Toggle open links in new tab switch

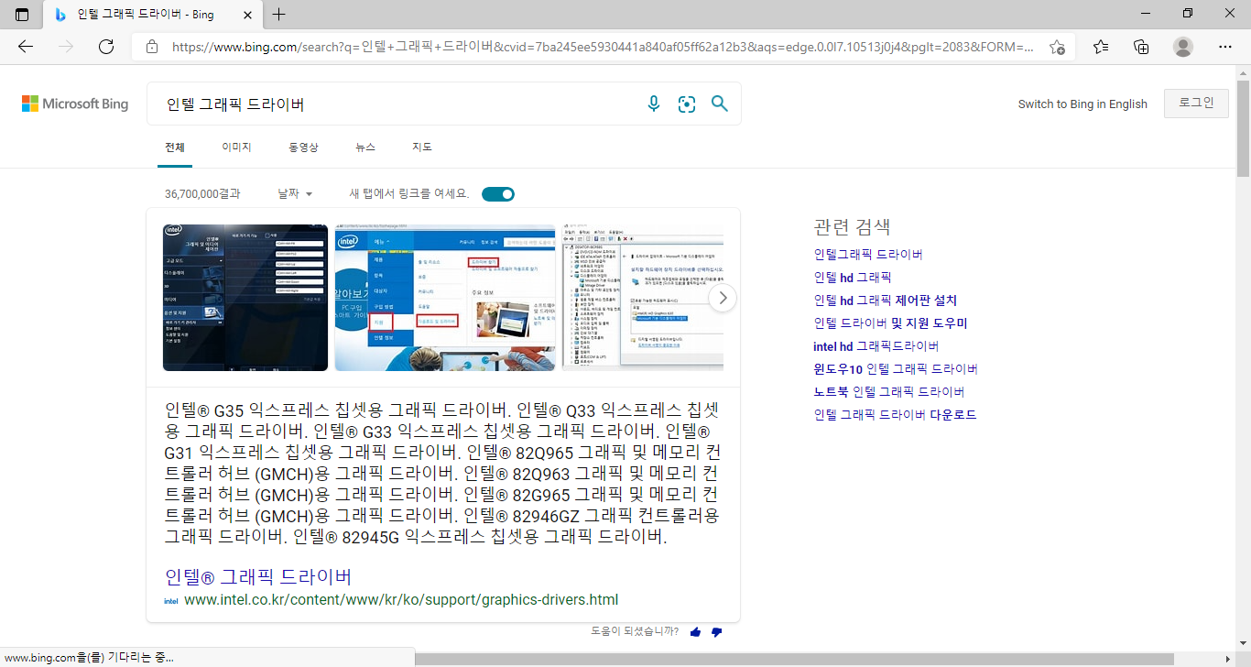click(x=498, y=194)
